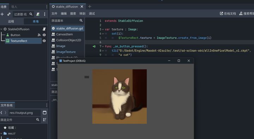The width and height of the screenshot is (254, 139).
Task: Switch to the 本地 (Local) tab
Action: tap(36, 21)
